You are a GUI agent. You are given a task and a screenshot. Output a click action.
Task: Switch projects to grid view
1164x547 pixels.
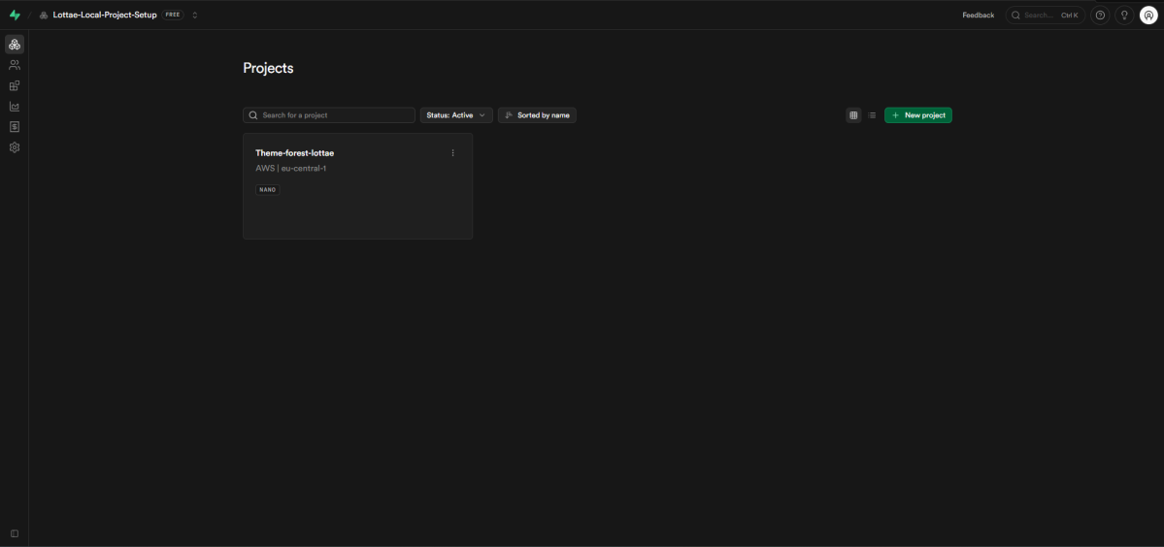tap(853, 115)
